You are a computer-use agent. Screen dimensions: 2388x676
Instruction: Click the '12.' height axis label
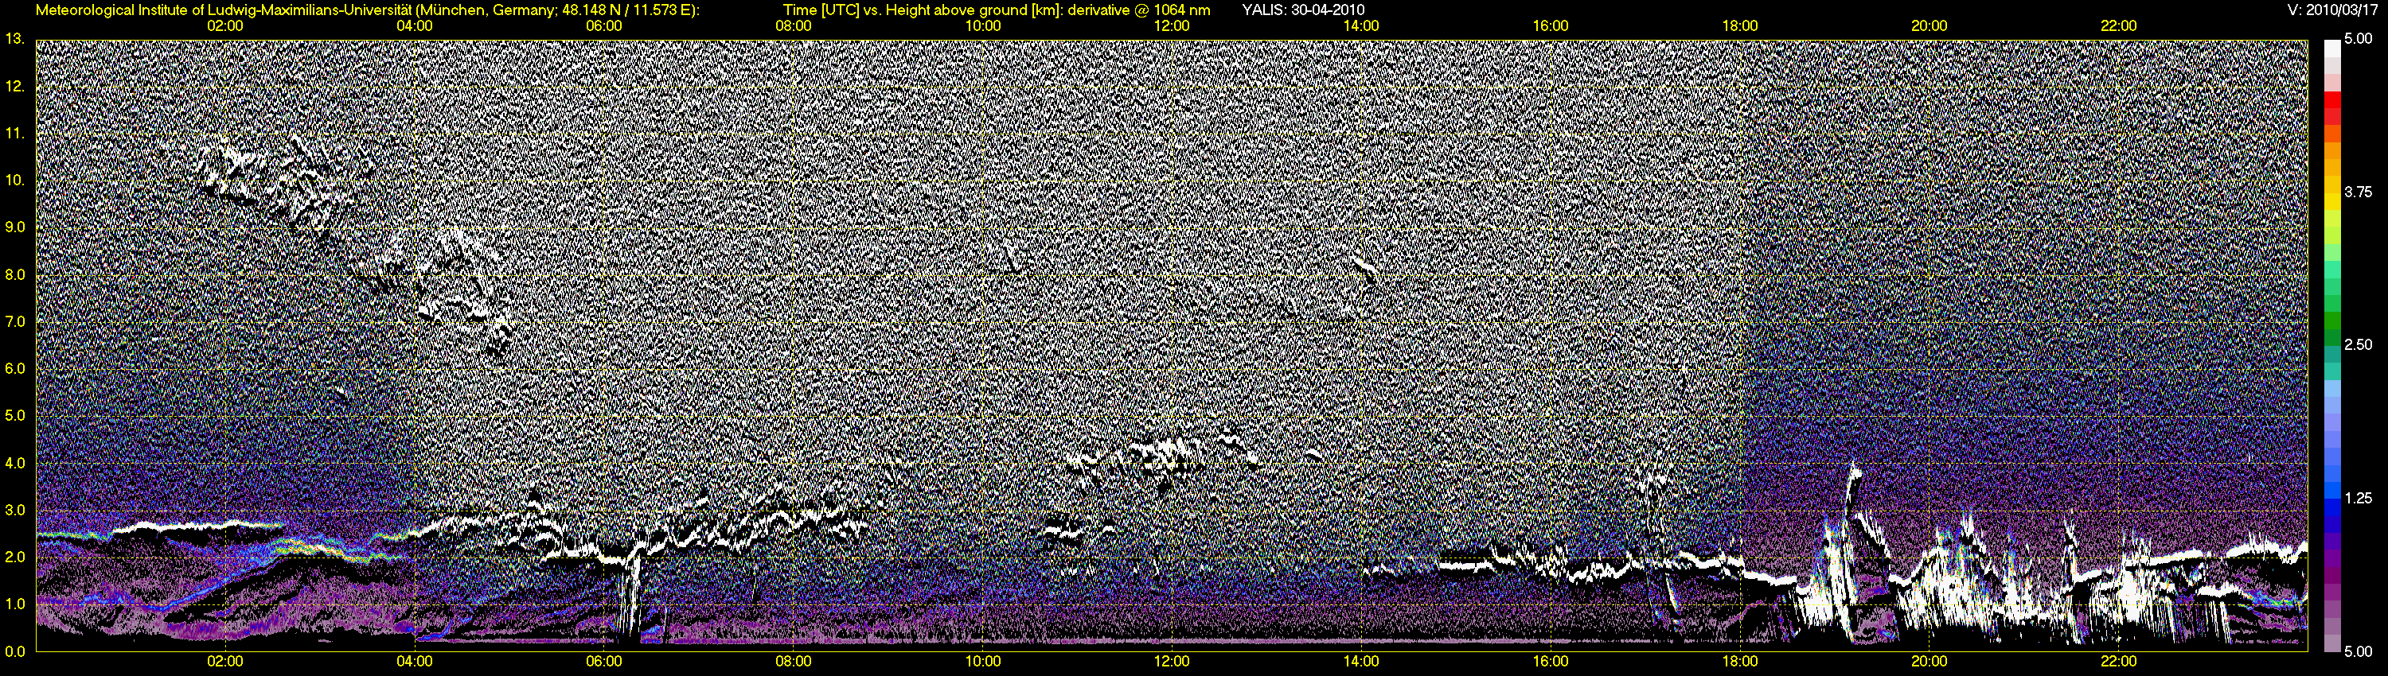[15, 86]
